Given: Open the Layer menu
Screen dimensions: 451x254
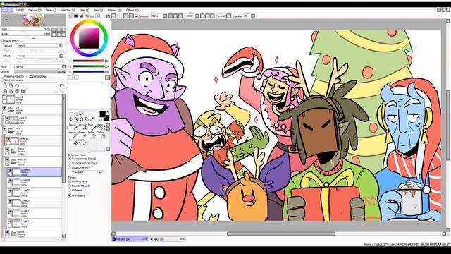Looking at the screenshot, I should coord(51,10).
